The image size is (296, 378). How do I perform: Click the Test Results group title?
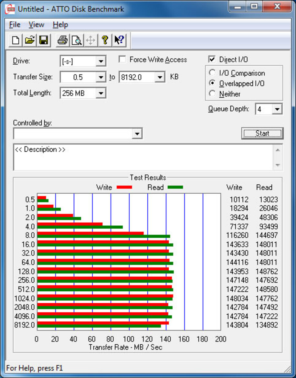click(x=148, y=178)
